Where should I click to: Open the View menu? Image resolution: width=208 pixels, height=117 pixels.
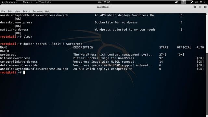17,12
